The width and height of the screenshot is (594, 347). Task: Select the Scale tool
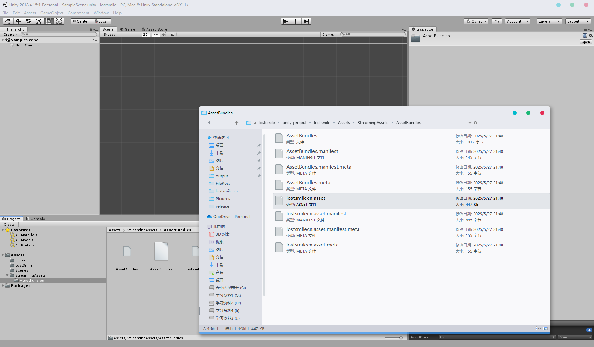(x=38, y=21)
